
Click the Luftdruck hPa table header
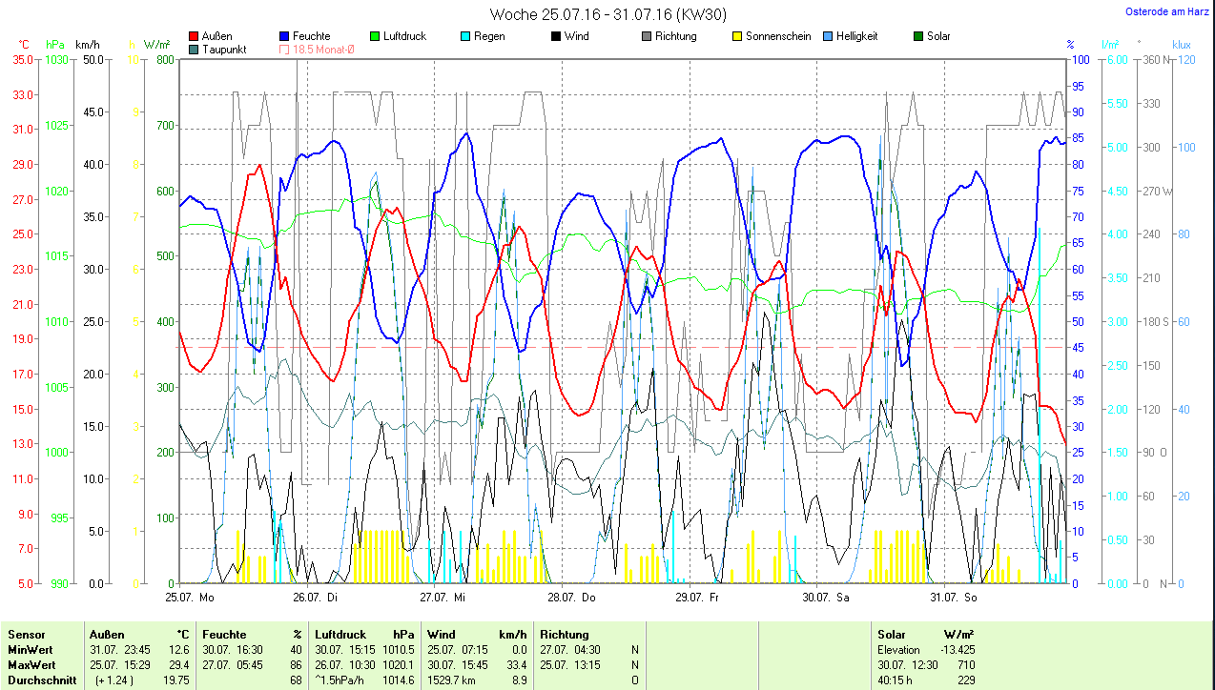(x=364, y=634)
